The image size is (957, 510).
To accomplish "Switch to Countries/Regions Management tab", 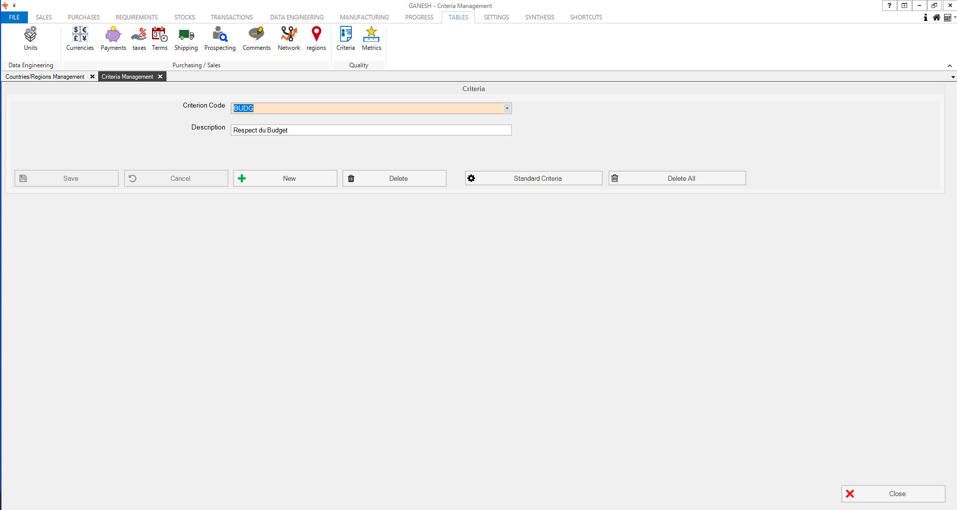I will click(45, 77).
